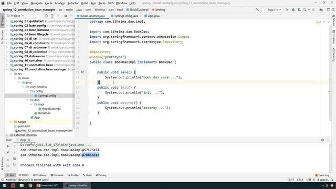This screenshot has height=189, width=336.
Task: Select BookDaoImpl.java editor tab
Action: pyautogui.click(x=92, y=16)
